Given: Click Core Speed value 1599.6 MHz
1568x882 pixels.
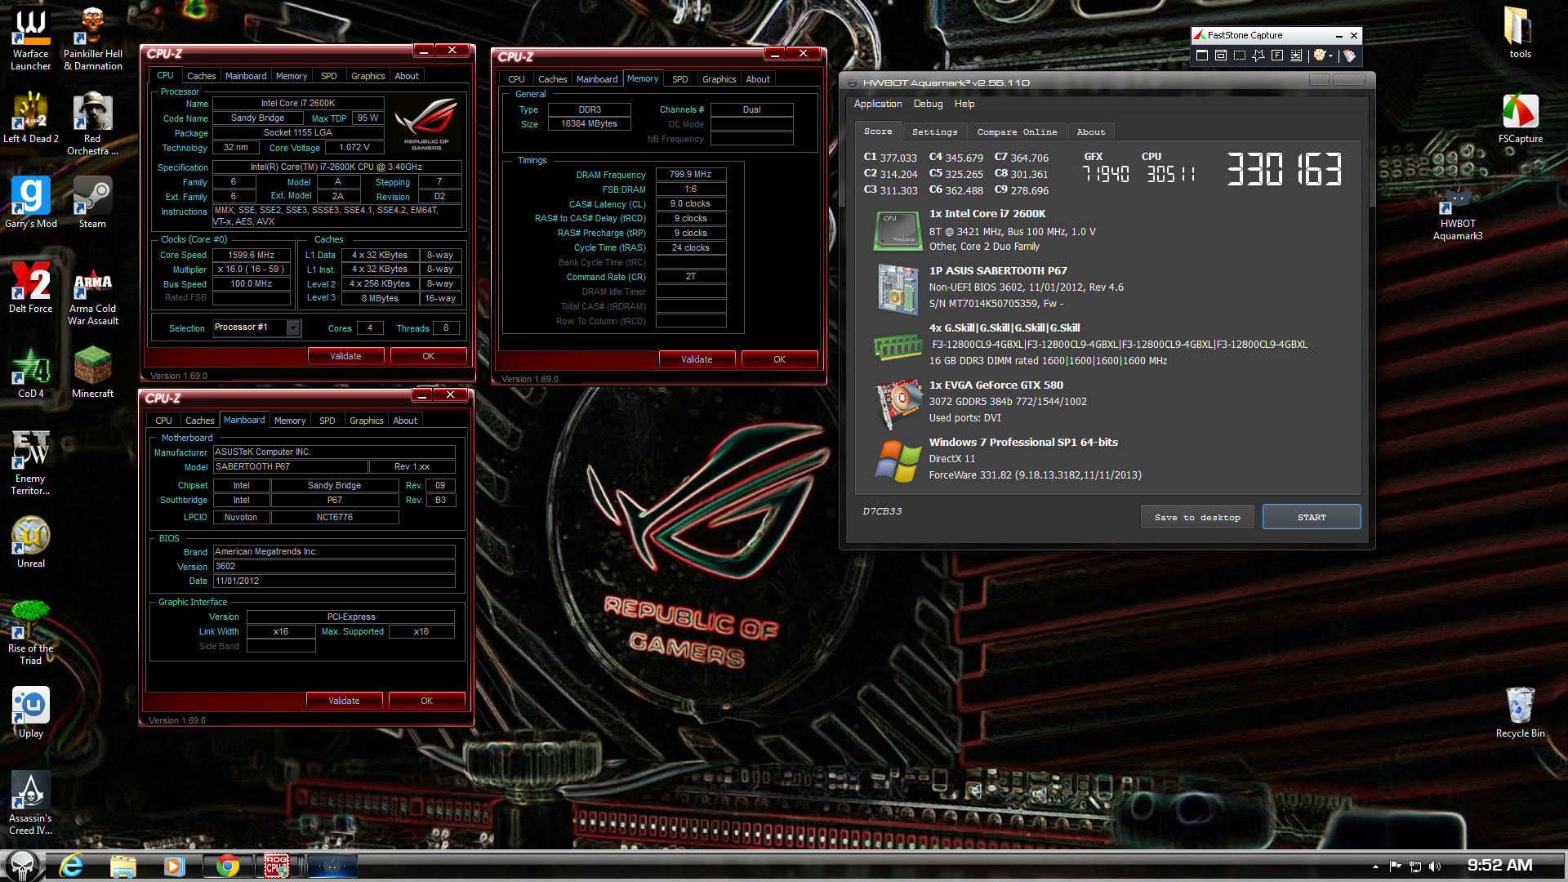Looking at the screenshot, I should [x=251, y=256].
